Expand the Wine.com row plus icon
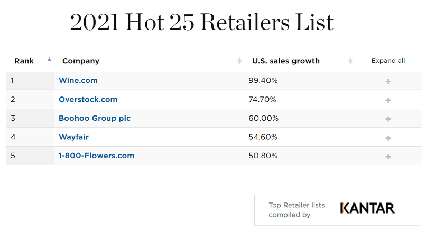Screen dimensions: 426x232 pyautogui.click(x=388, y=81)
